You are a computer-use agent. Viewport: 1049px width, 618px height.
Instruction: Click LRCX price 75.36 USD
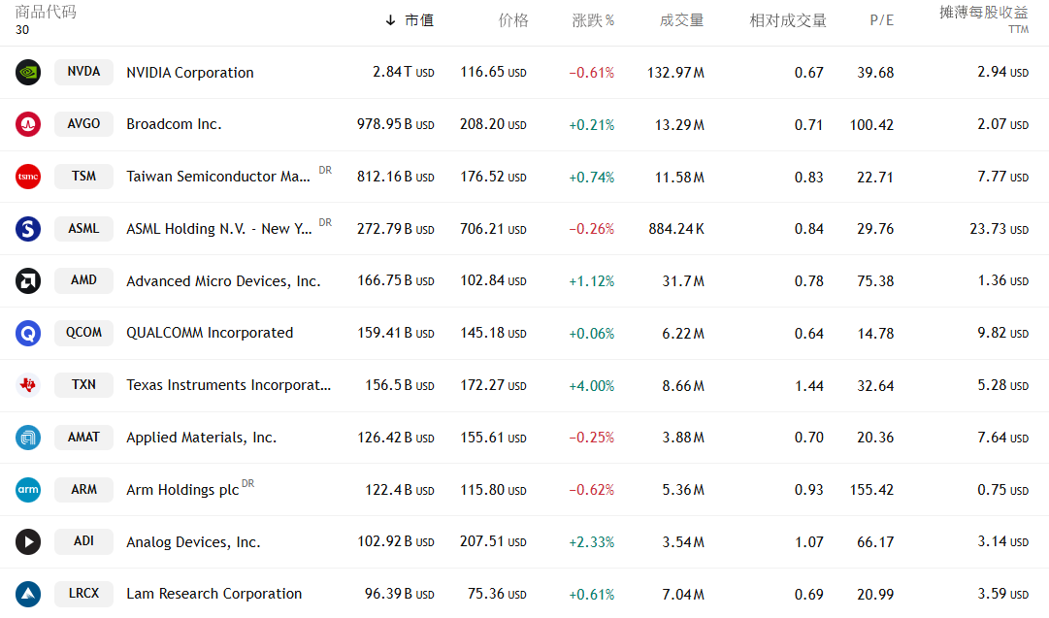pyautogui.click(x=497, y=594)
